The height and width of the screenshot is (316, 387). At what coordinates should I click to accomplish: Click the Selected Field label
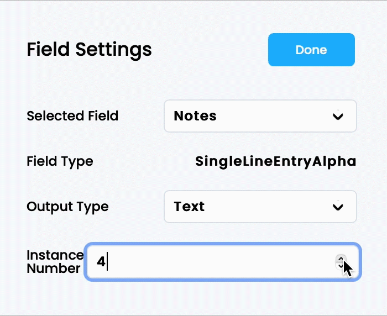pyautogui.click(x=72, y=116)
